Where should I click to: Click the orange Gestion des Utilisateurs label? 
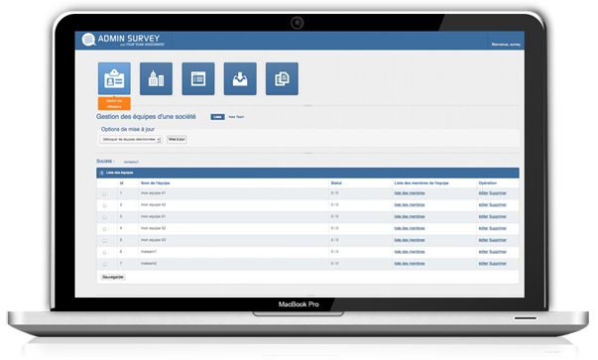[x=114, y=103]
